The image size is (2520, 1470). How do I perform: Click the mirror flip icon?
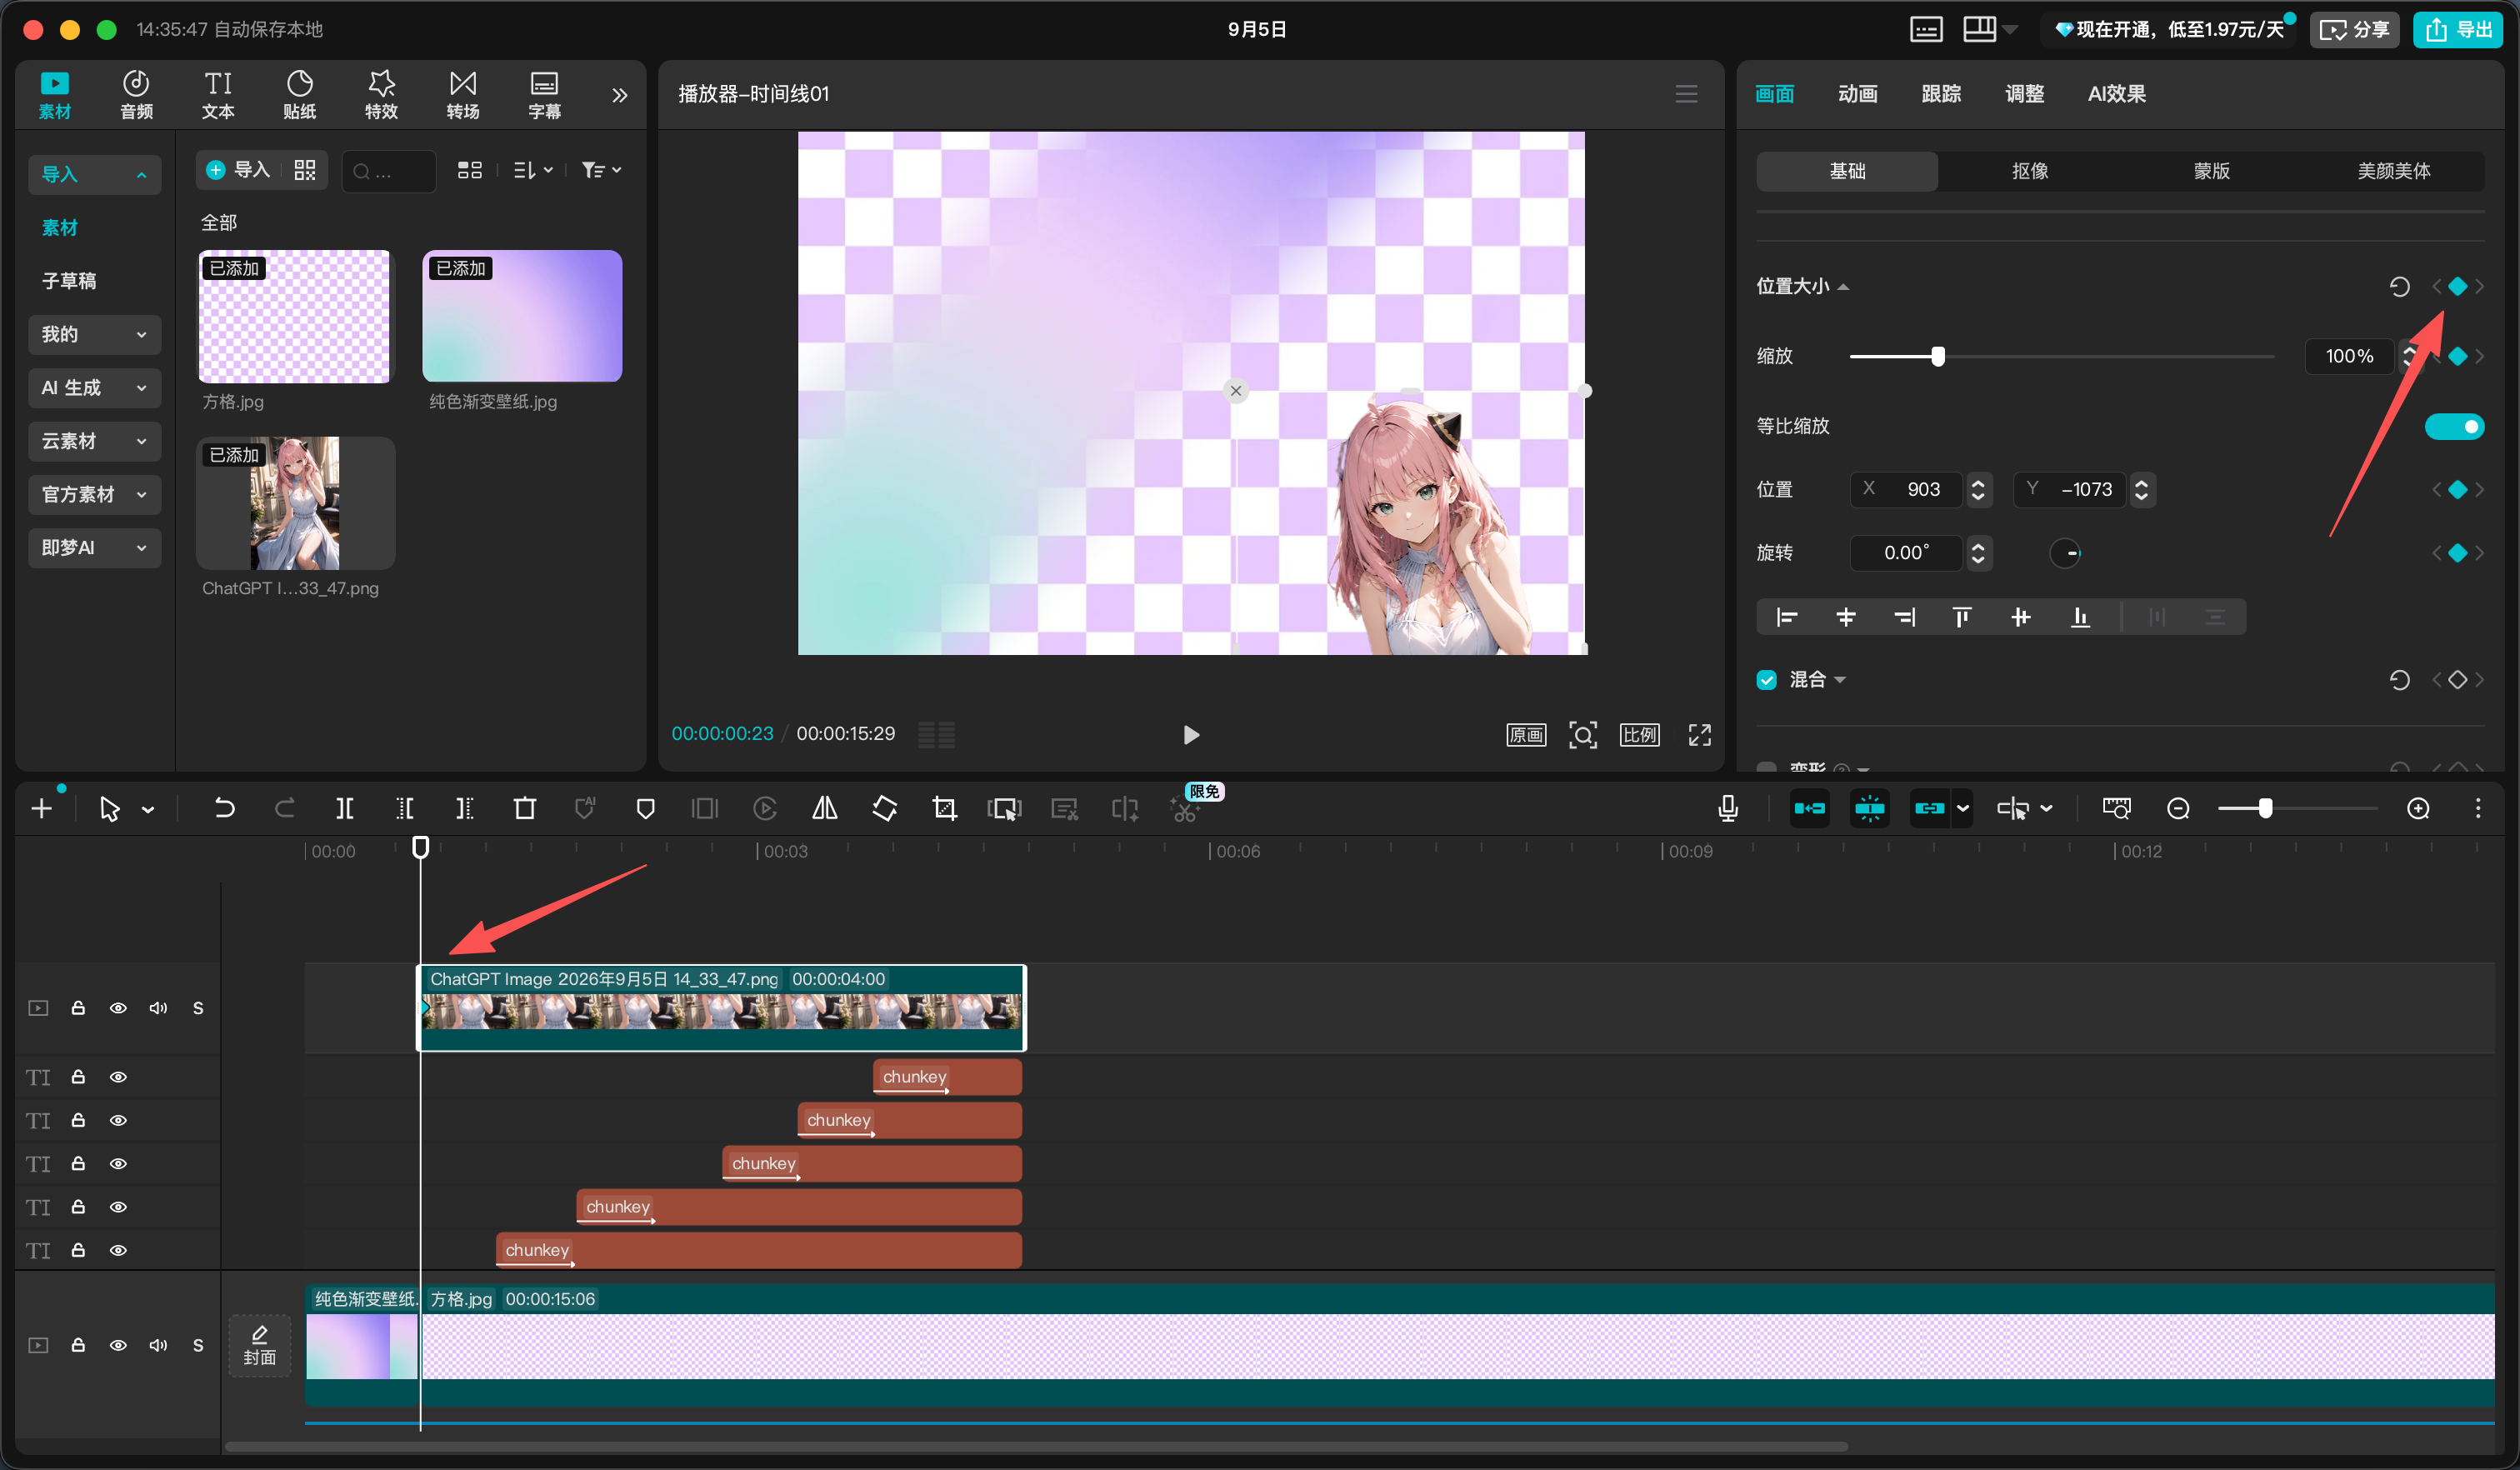tap(825, 808)
